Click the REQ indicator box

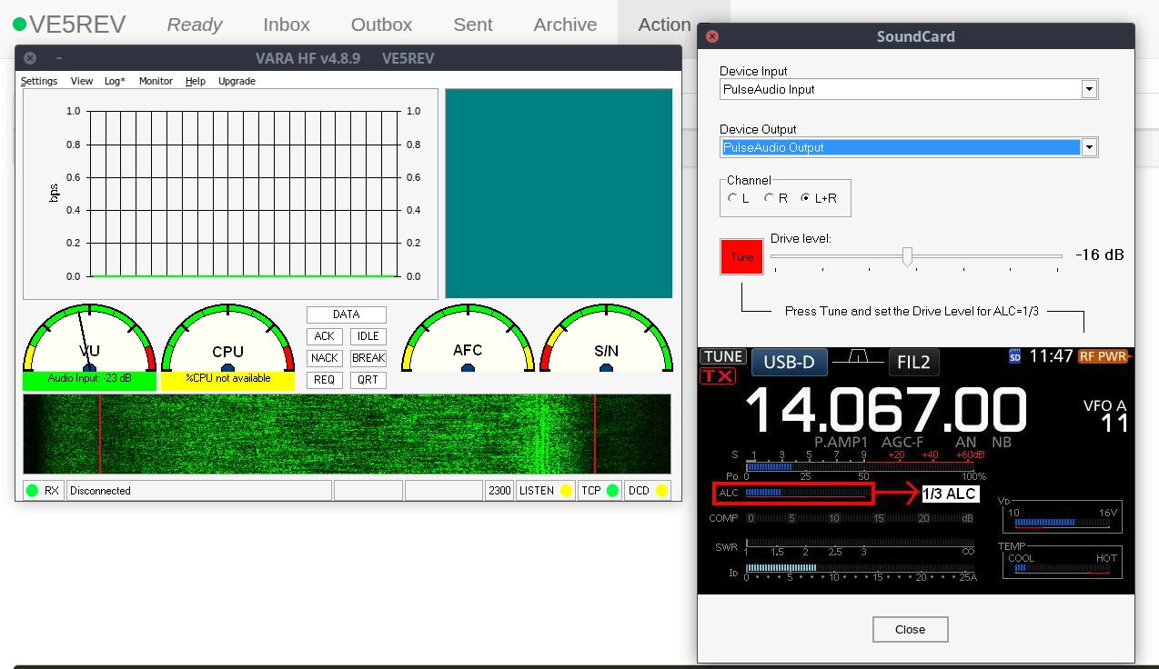(325, 380)
